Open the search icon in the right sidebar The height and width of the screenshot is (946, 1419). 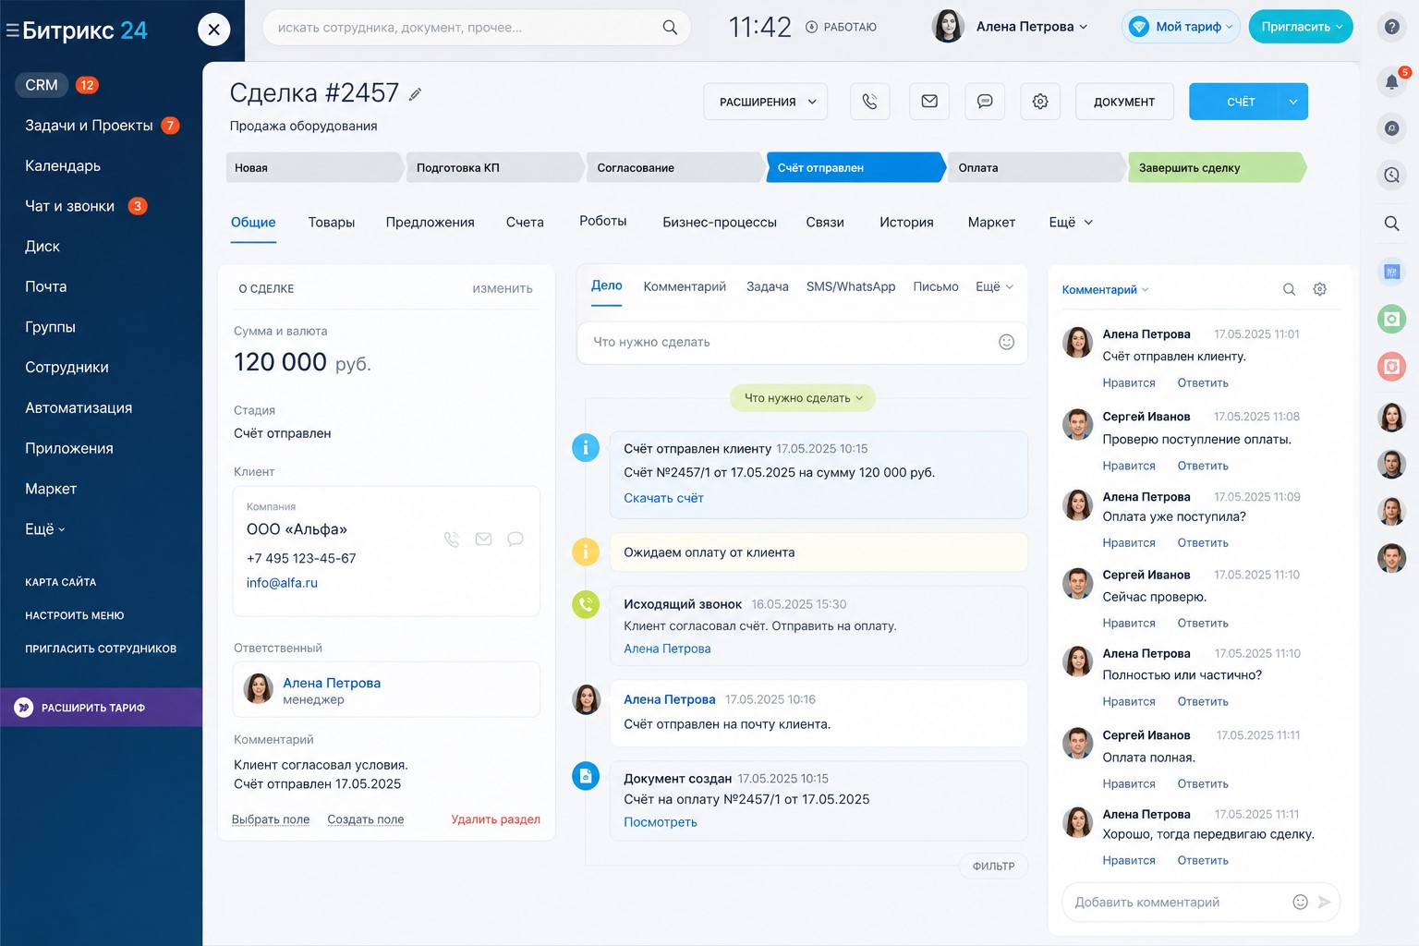click(1391, 223)
